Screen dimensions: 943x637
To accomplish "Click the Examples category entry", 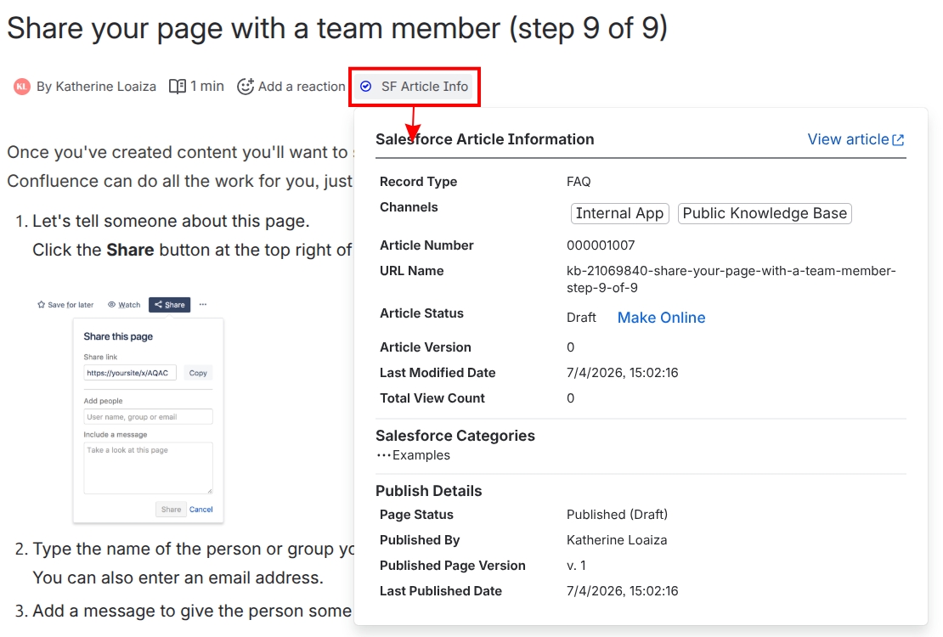I will (421, 455).
